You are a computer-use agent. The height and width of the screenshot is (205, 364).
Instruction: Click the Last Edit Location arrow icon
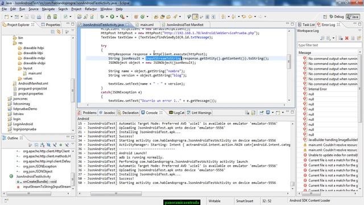coord(244,17)
